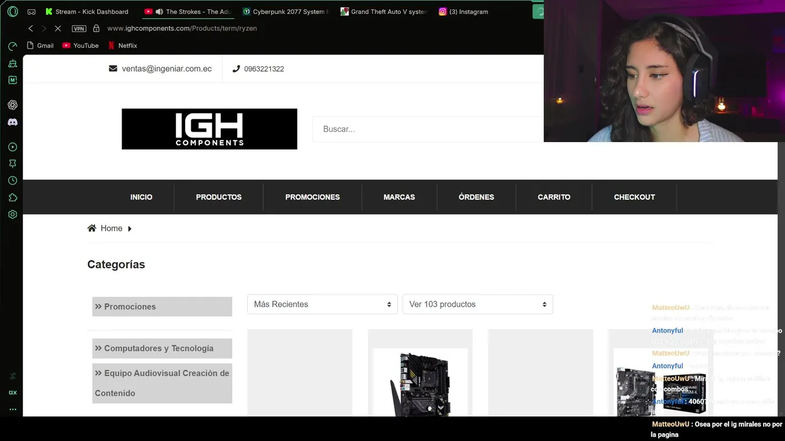The width and height of the screenshot is (785, 441).
Task: Go back to the previous page
Action: (x=31, y=28)
